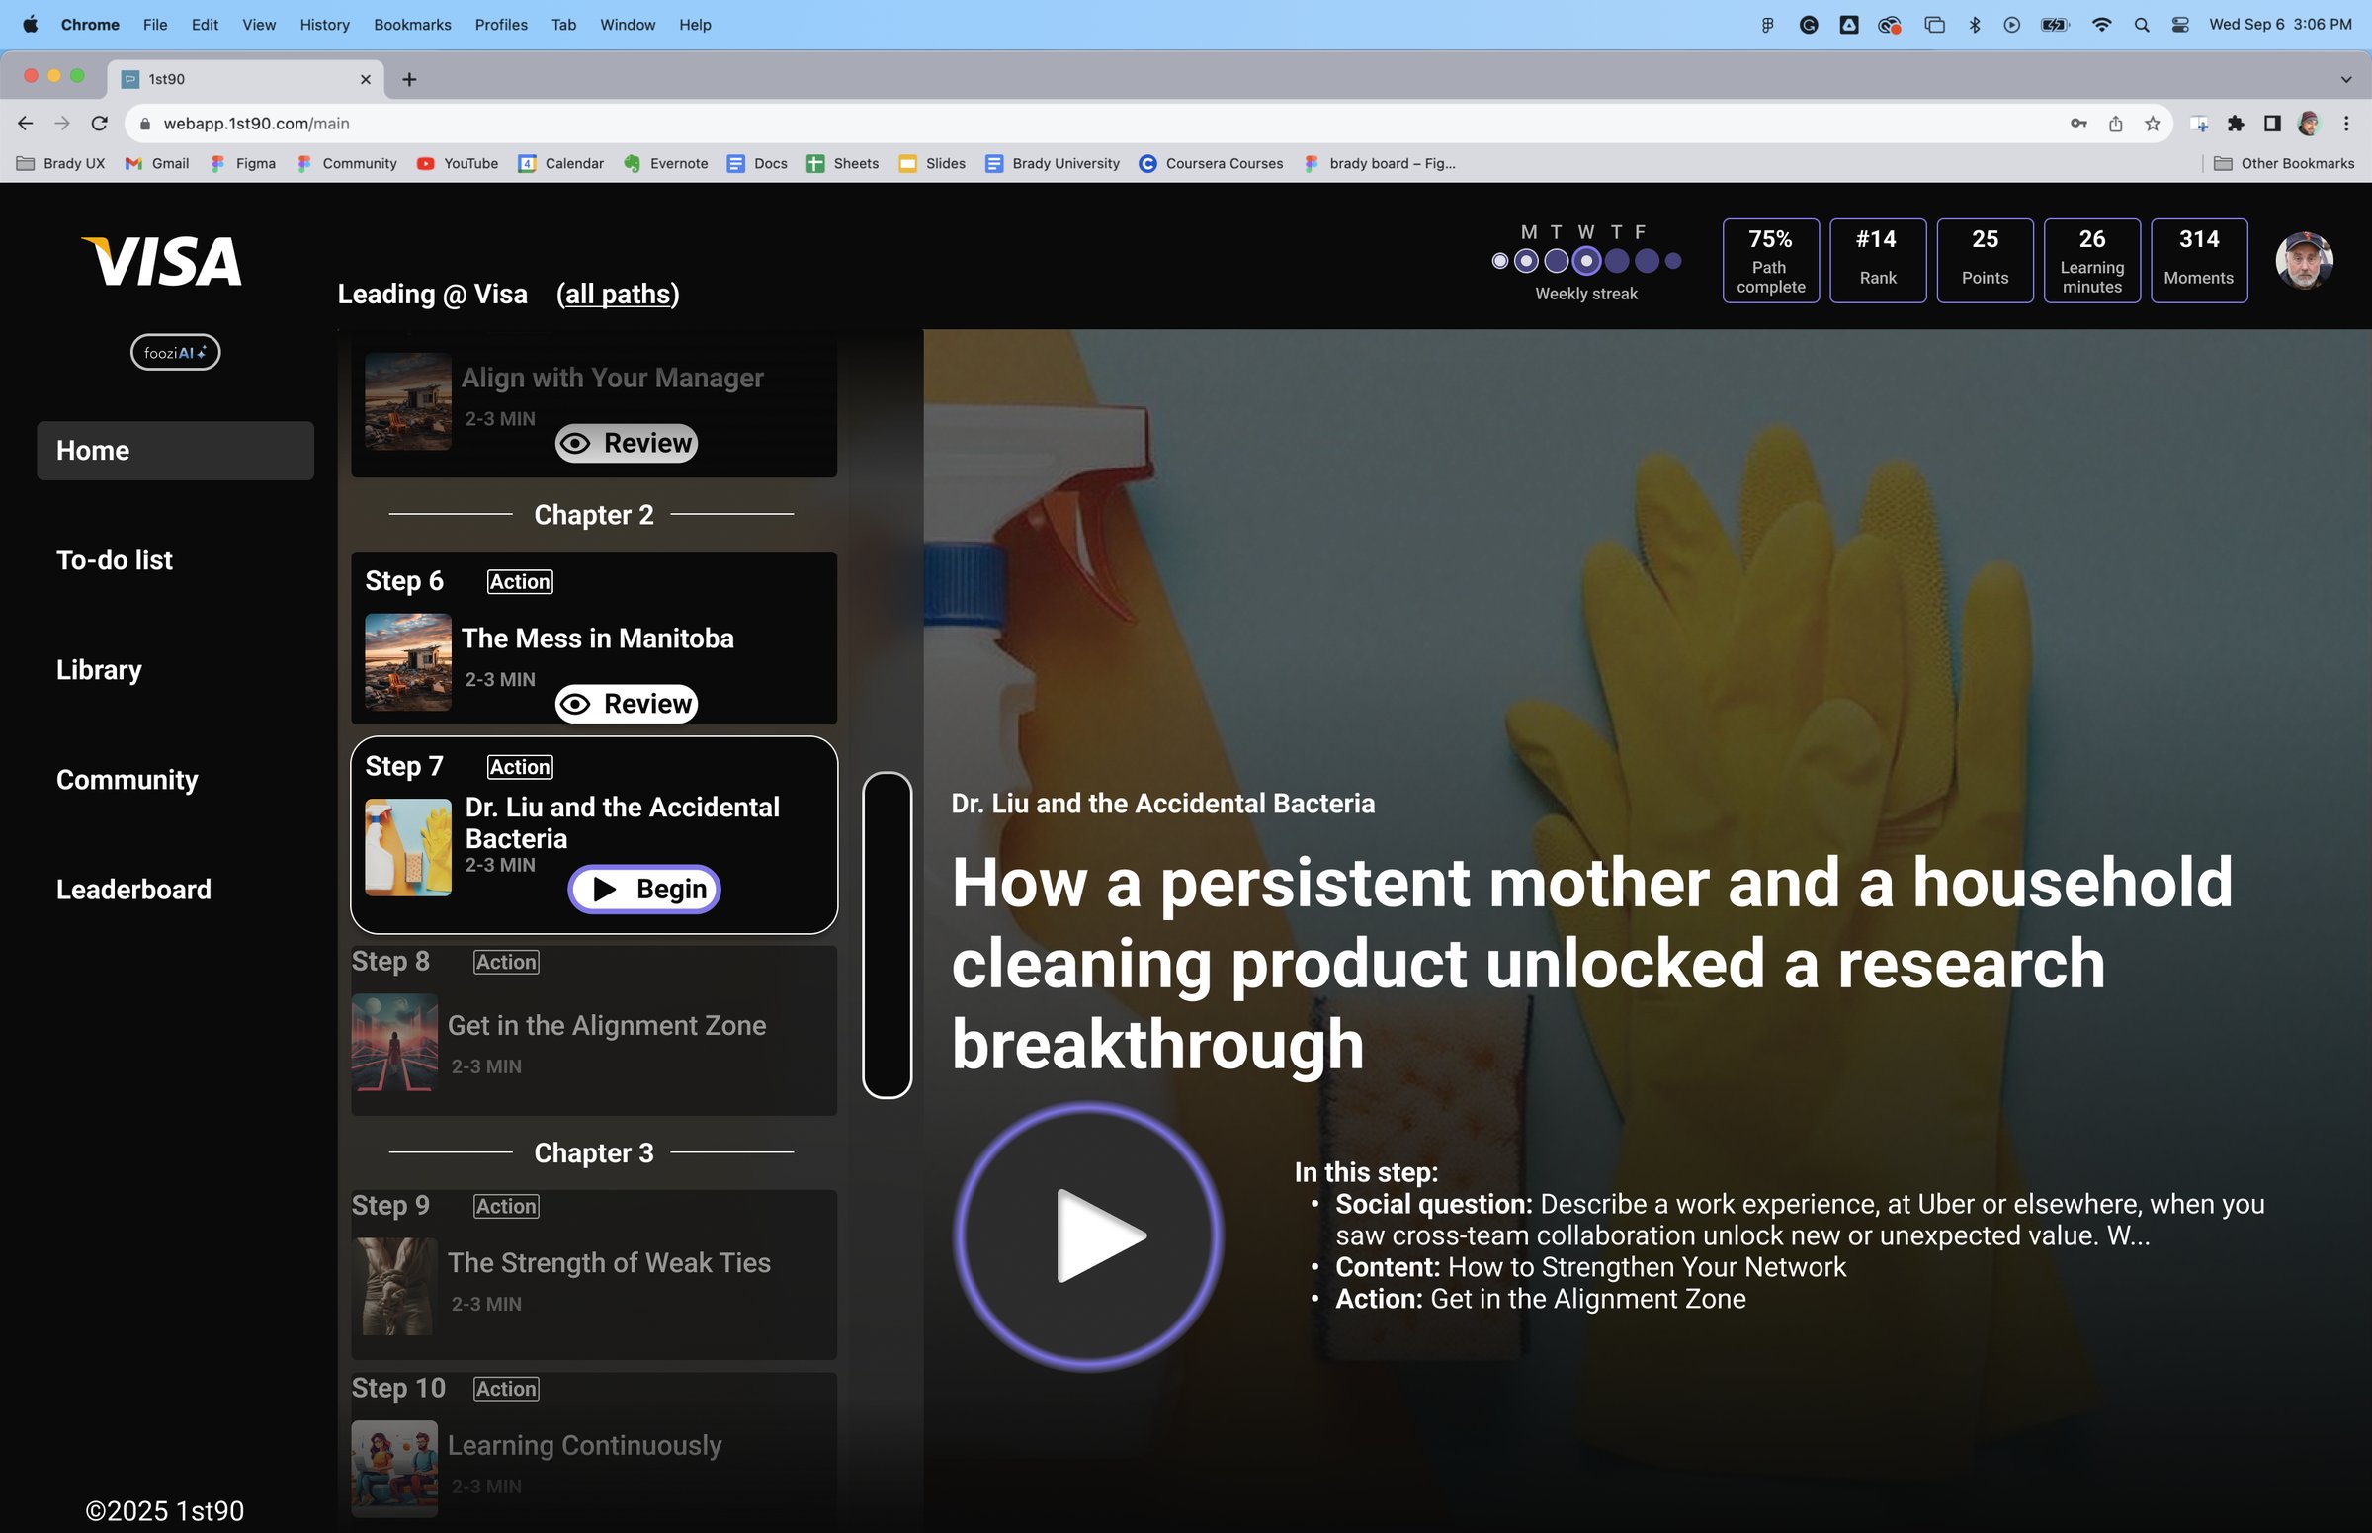Open the fooziAI assistant badge

[x=175, y=353]
